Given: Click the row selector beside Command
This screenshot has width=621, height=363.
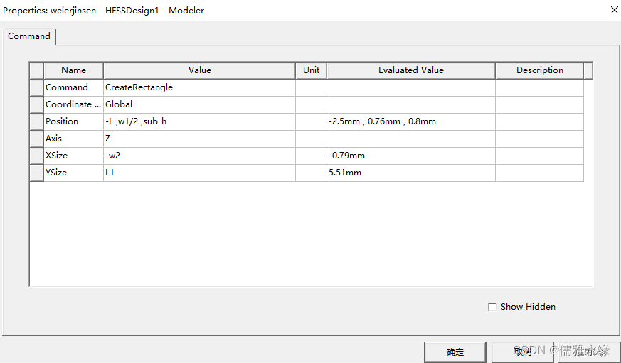Looking at the screenshot, I should pos(37,88).
